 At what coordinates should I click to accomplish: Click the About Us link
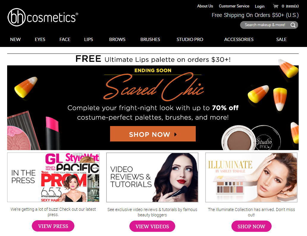point(205,6)
